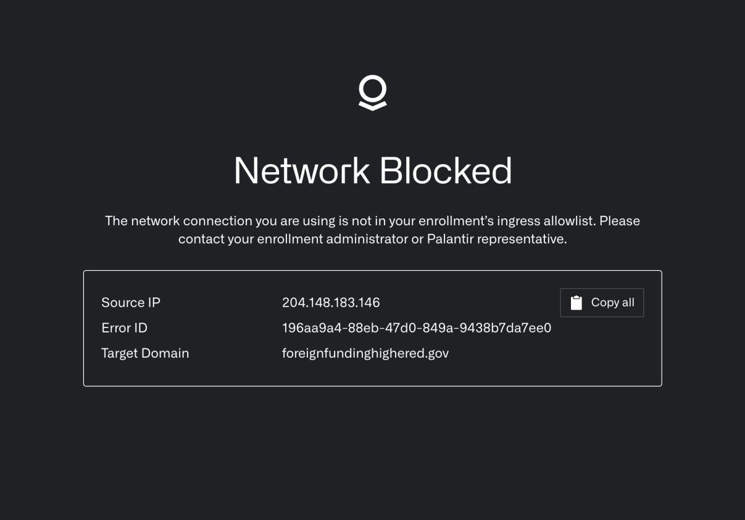Click the Network Blocked heading

click(x=373, y=170)
